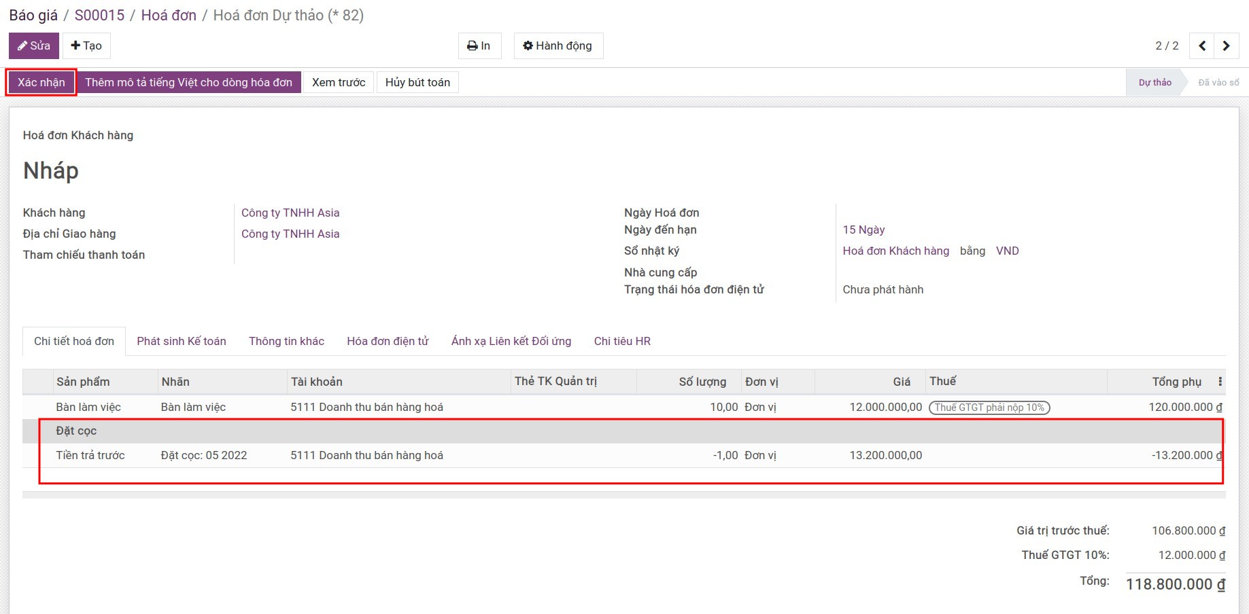
Task: Click the Xem trước button
Action: click(339, 82)
